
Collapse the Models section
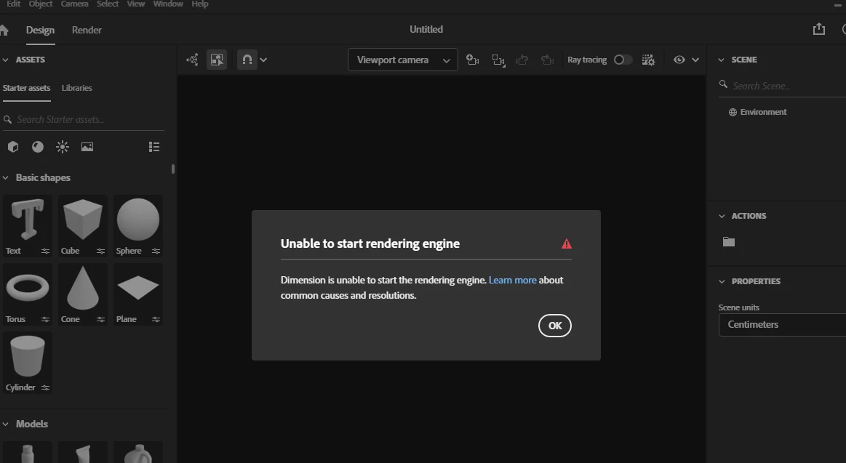pyautogui.click(x=5, y=424)
